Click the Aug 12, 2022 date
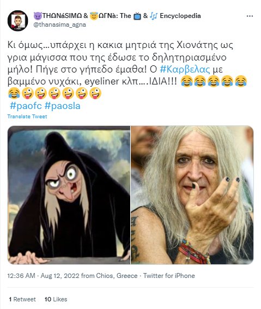The width and height of the screenshot is (261, 309). click(x=60, y=276)
